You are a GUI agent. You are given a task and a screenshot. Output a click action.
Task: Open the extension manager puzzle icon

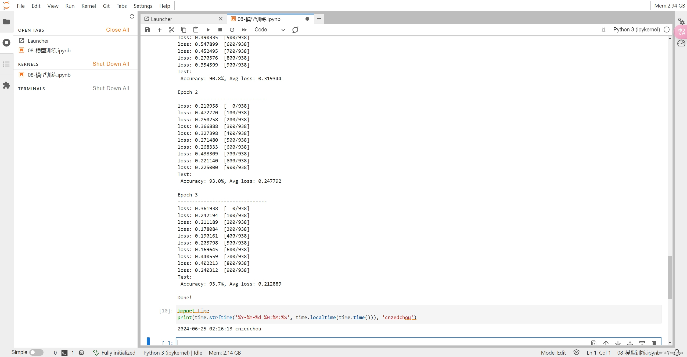point(6,85)
